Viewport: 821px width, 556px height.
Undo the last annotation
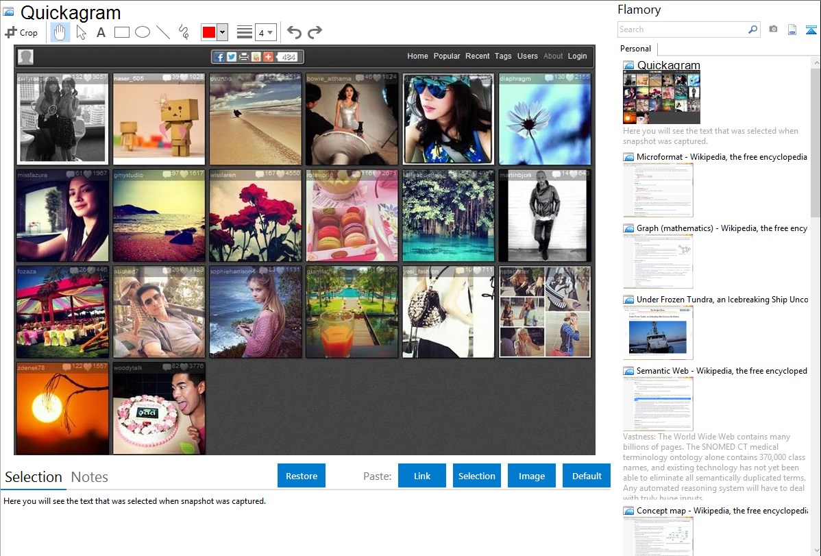pos(294,32)
